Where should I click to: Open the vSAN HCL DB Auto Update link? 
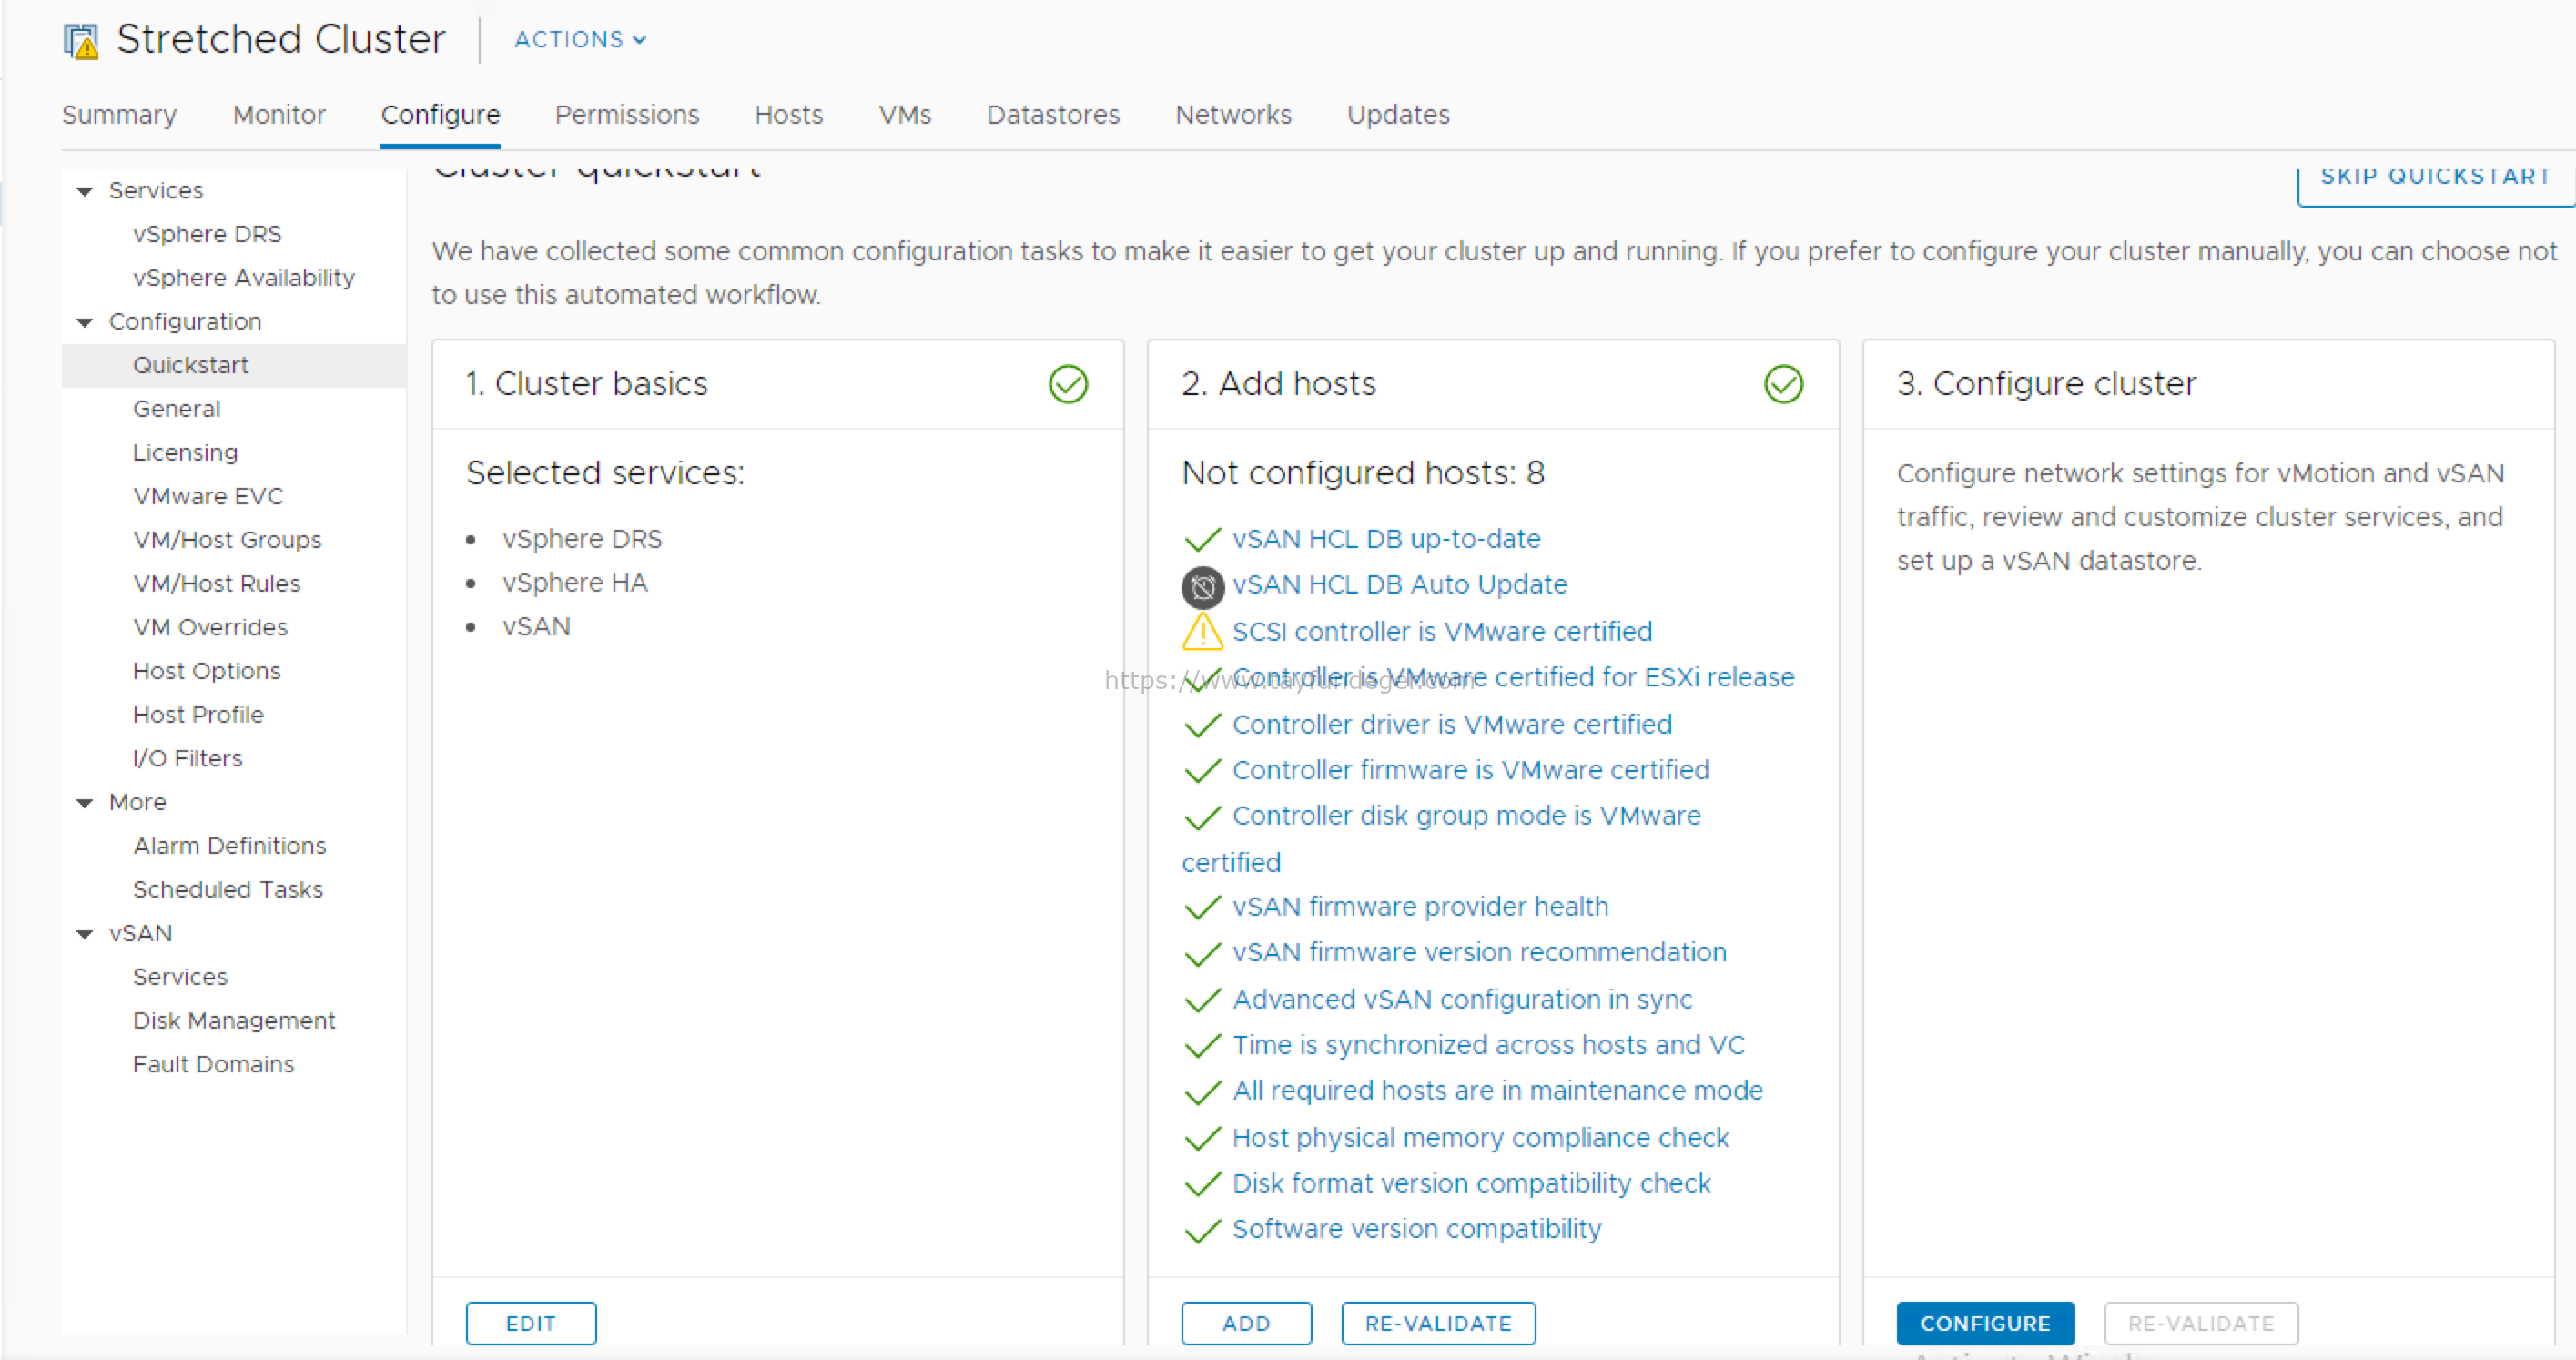pos(1400,585)
